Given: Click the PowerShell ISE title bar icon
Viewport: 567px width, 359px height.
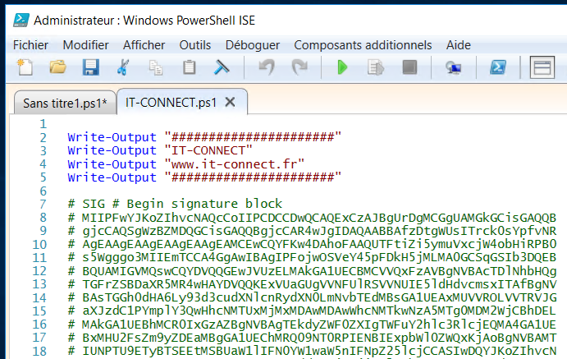Looking at the screenshot, I should [21, 20].
